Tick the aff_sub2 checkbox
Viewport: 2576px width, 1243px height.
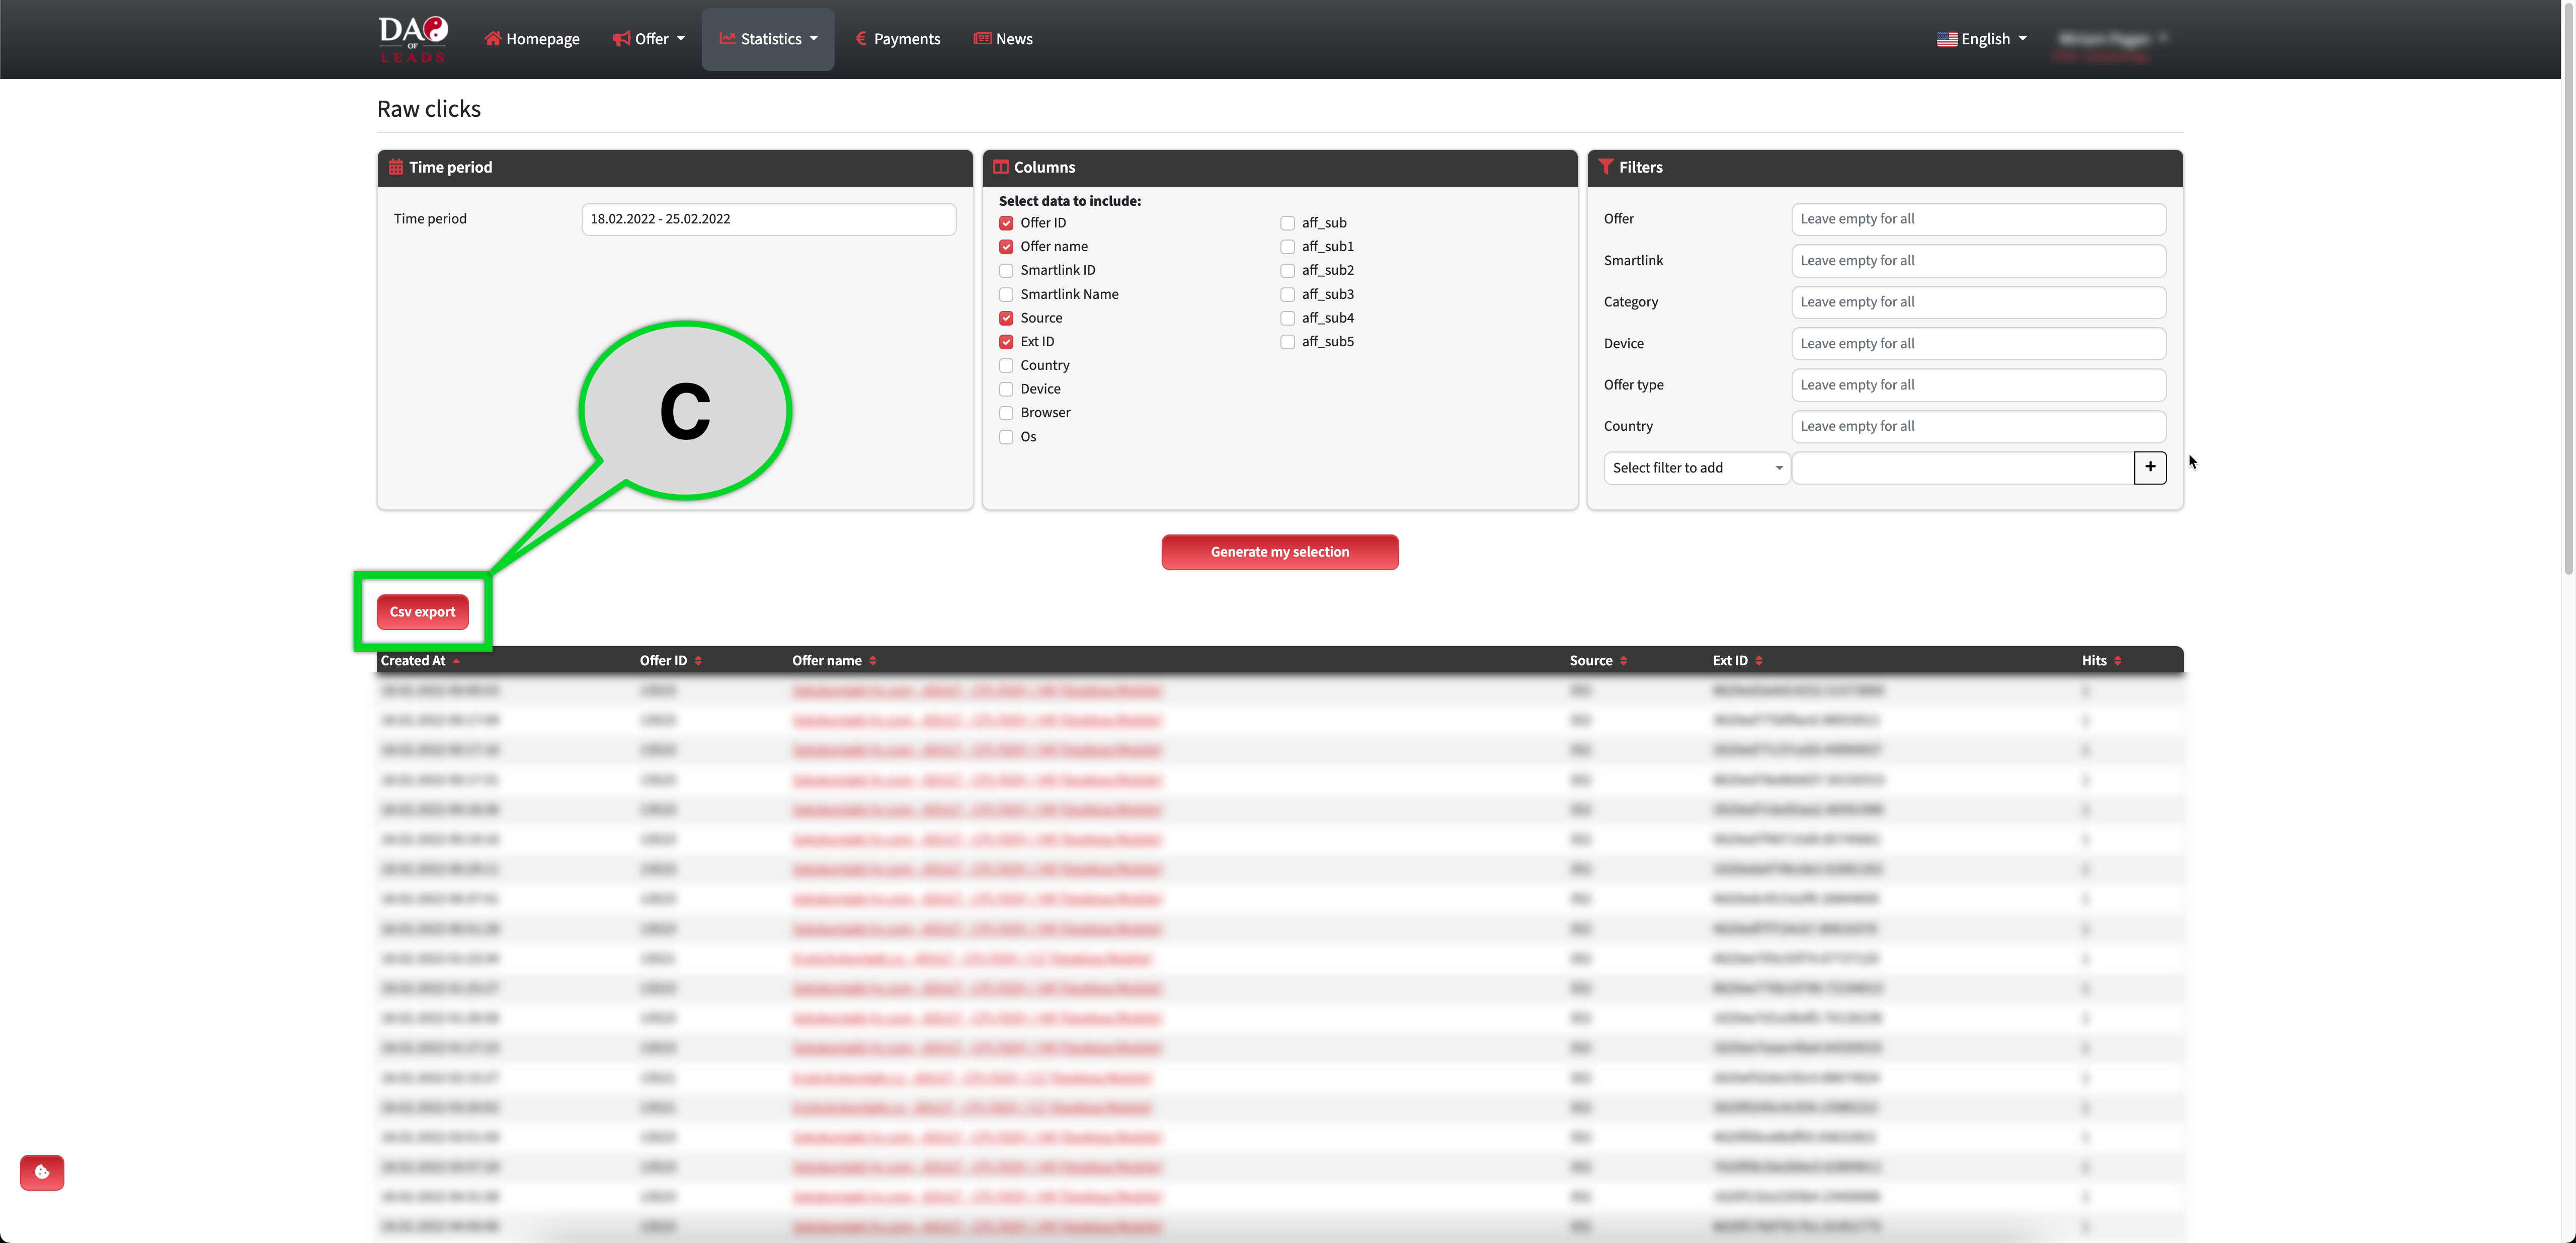1287,271
